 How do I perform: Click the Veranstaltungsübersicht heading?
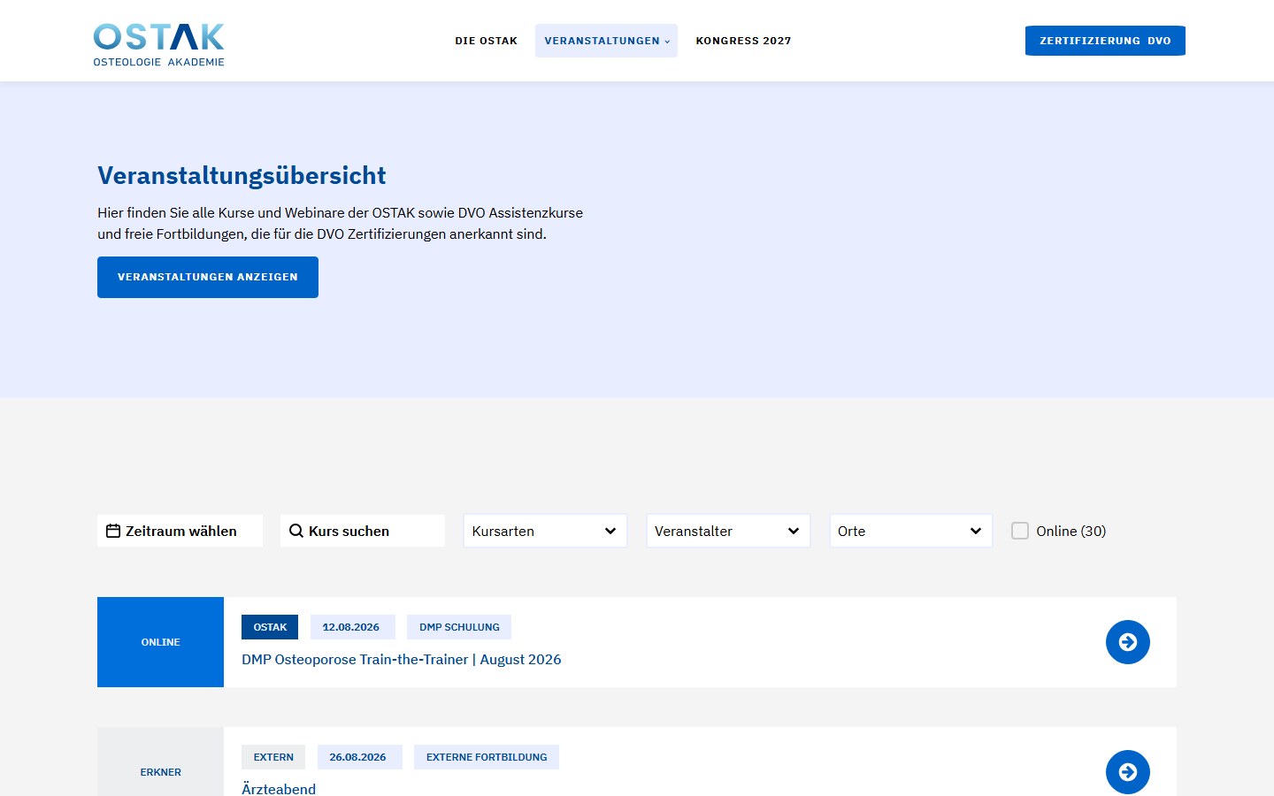point(242,175)
